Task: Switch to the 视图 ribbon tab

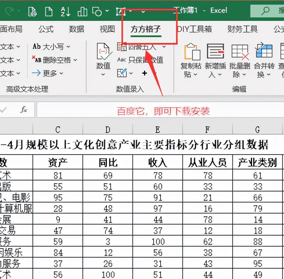Action: [107, 29]
